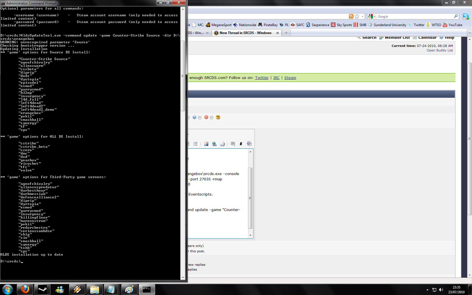Open the Windows Start menu

coord(8,289)
